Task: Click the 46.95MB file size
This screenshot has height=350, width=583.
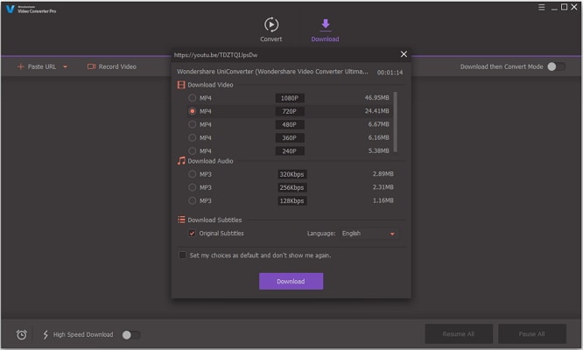Action: click(x=376, y=98)
